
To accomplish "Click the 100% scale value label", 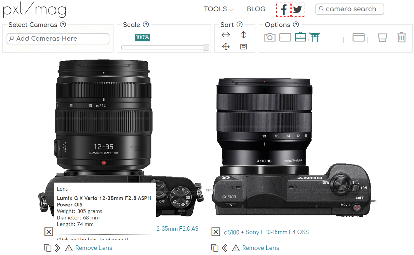I will (x=143, y=37).
